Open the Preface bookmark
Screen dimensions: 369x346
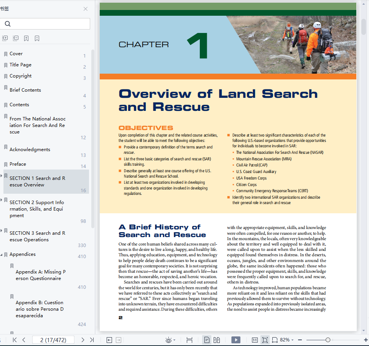18,164
